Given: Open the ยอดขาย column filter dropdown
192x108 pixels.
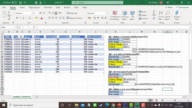Looking at the screenshot, I should (x=86, y=37).
